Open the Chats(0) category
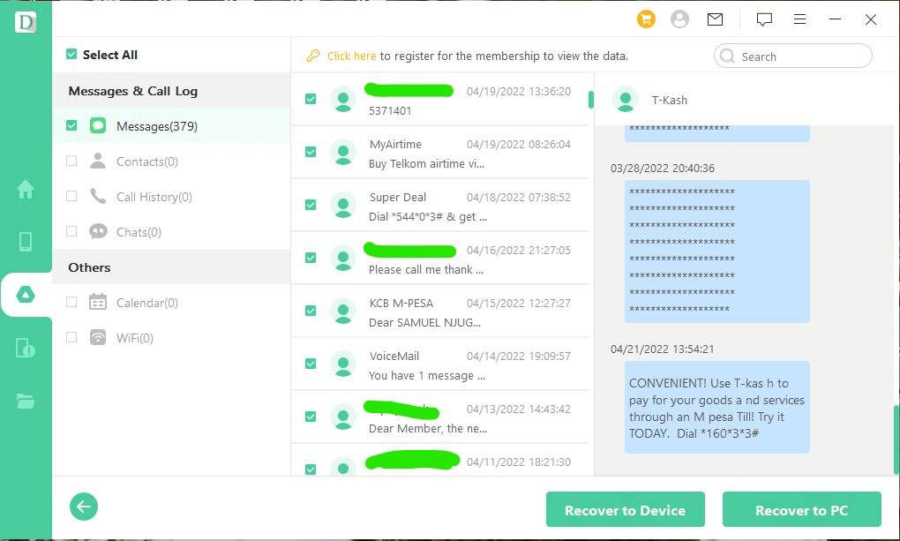 tap(171, 232)
